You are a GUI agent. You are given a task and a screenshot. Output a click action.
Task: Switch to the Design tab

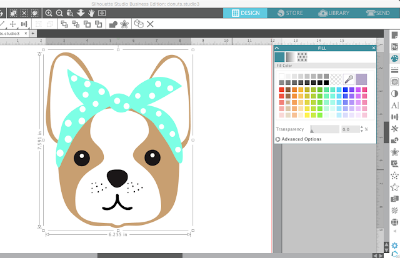click(x=245, y=12)
